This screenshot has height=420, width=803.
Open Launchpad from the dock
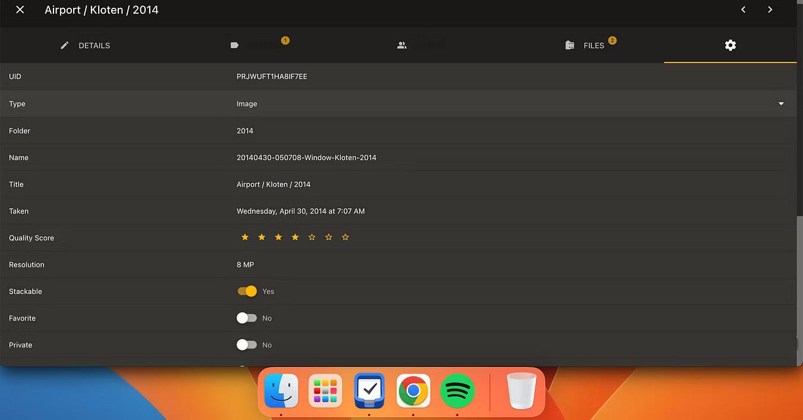point(325,391)
